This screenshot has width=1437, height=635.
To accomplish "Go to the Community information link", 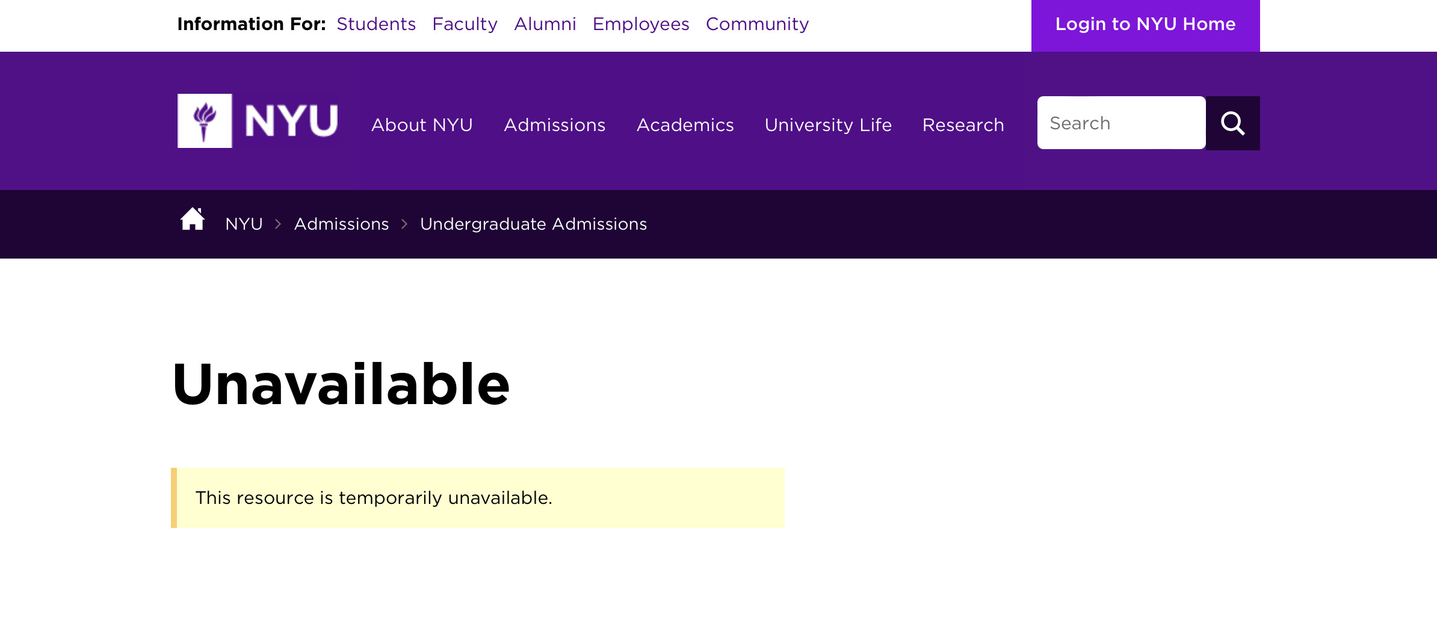I will pos(757,24).
